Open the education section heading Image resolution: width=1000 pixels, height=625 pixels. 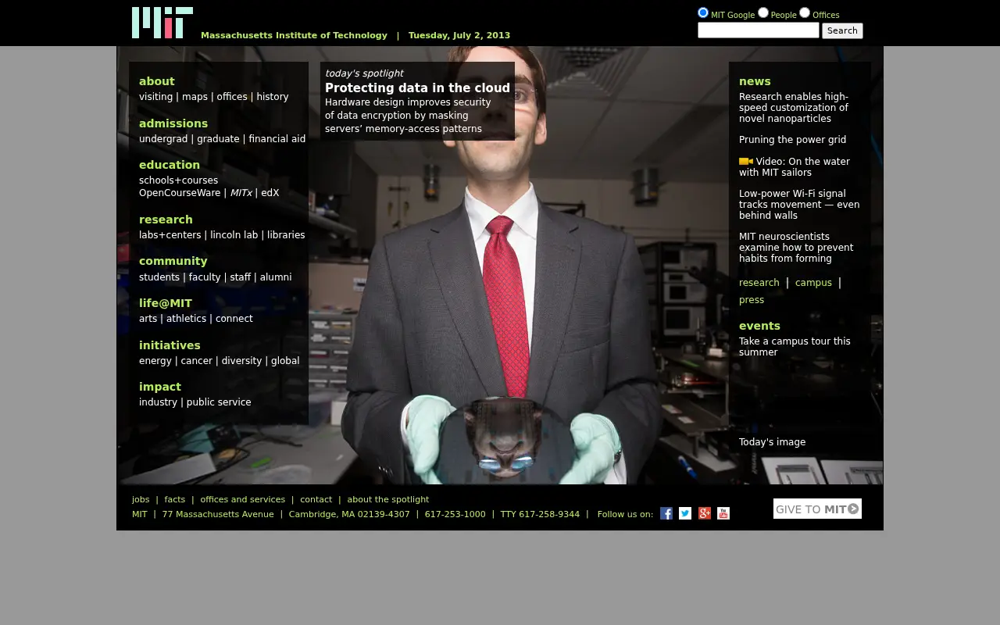coord(170,165)
